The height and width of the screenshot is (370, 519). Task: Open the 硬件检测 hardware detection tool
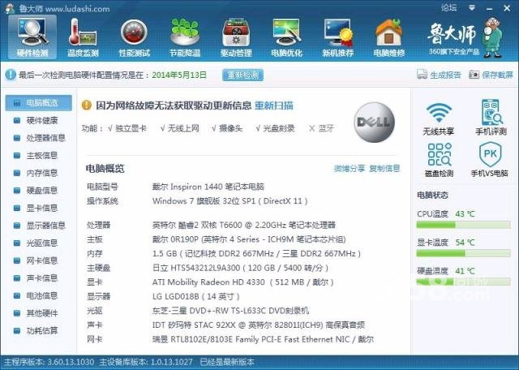point(32,37)
